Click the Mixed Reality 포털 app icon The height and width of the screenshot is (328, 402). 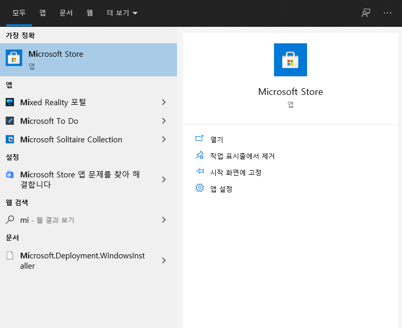tap(10, 102)
